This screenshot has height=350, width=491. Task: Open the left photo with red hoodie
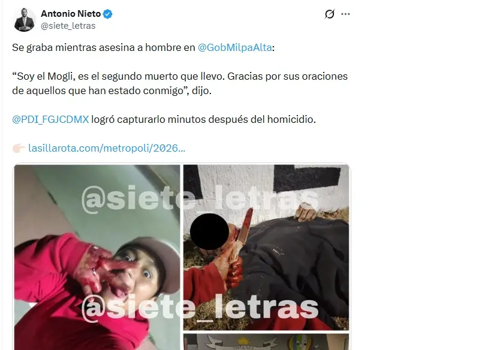point(97,257)
